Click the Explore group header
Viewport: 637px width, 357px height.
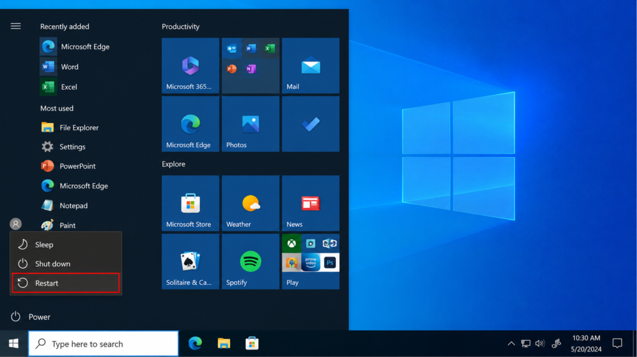coord(174,164)
